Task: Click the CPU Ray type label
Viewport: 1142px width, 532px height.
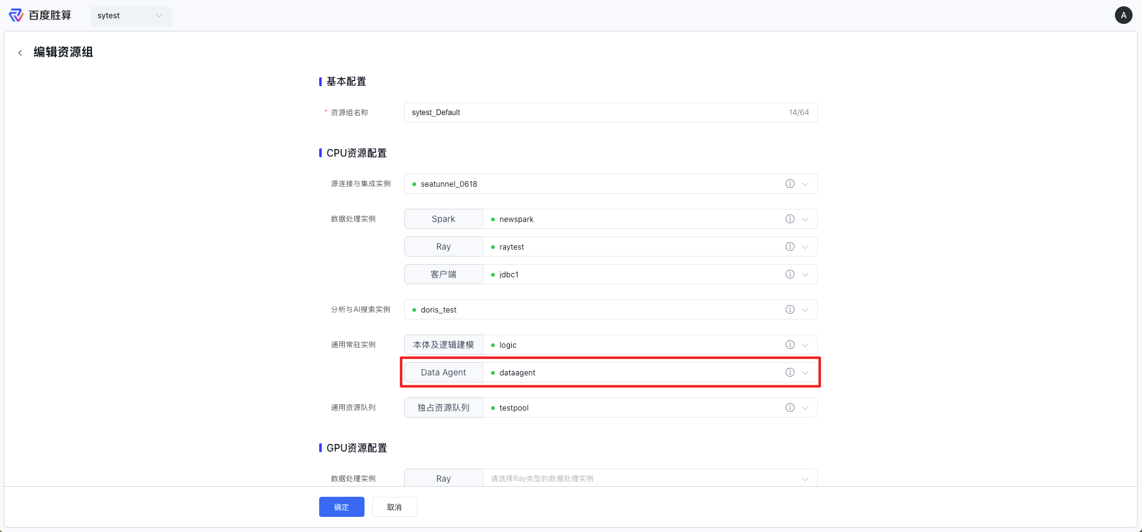Action: [443, 247]
